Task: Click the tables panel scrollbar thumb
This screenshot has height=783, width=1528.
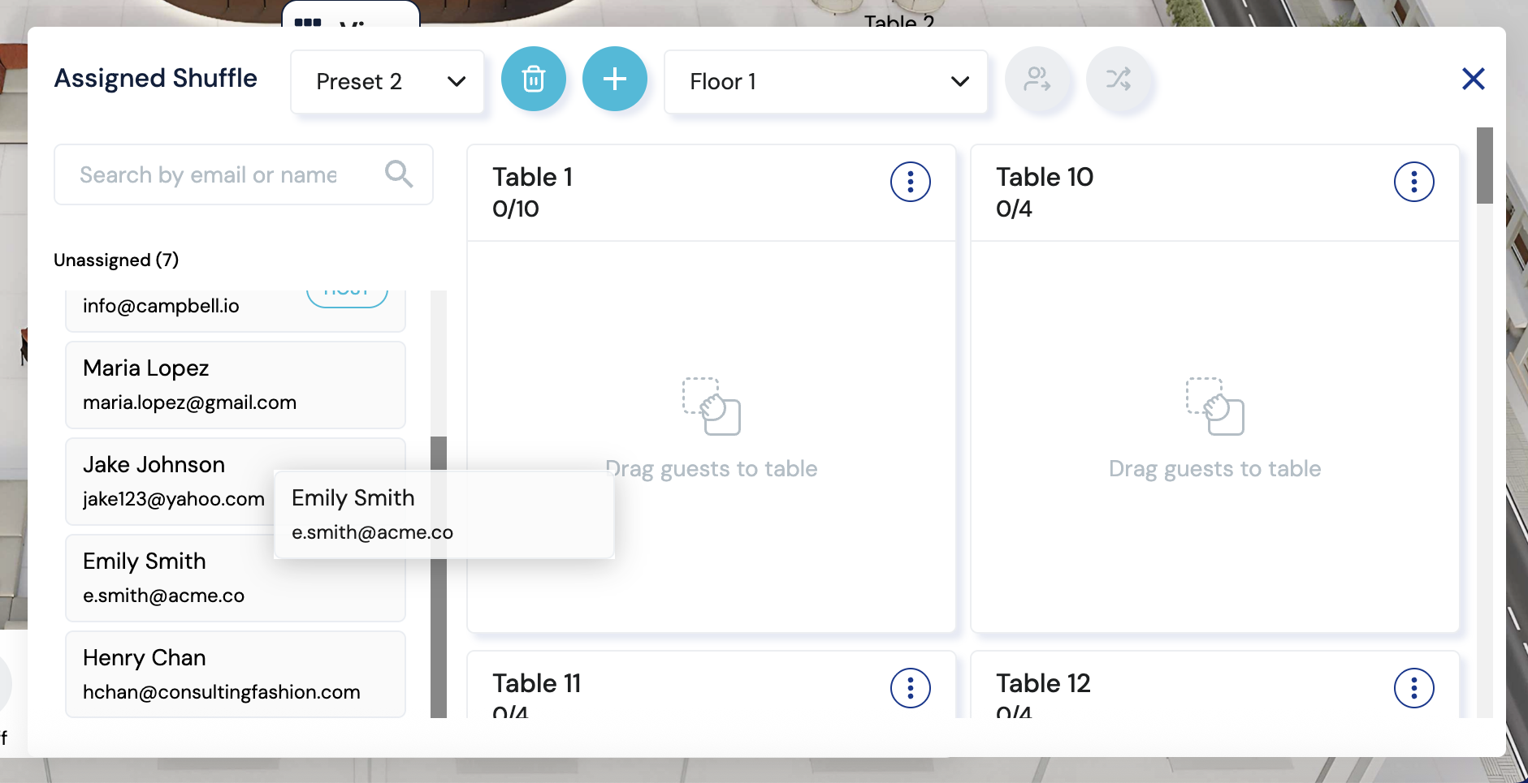Action: coord(1484,166)
